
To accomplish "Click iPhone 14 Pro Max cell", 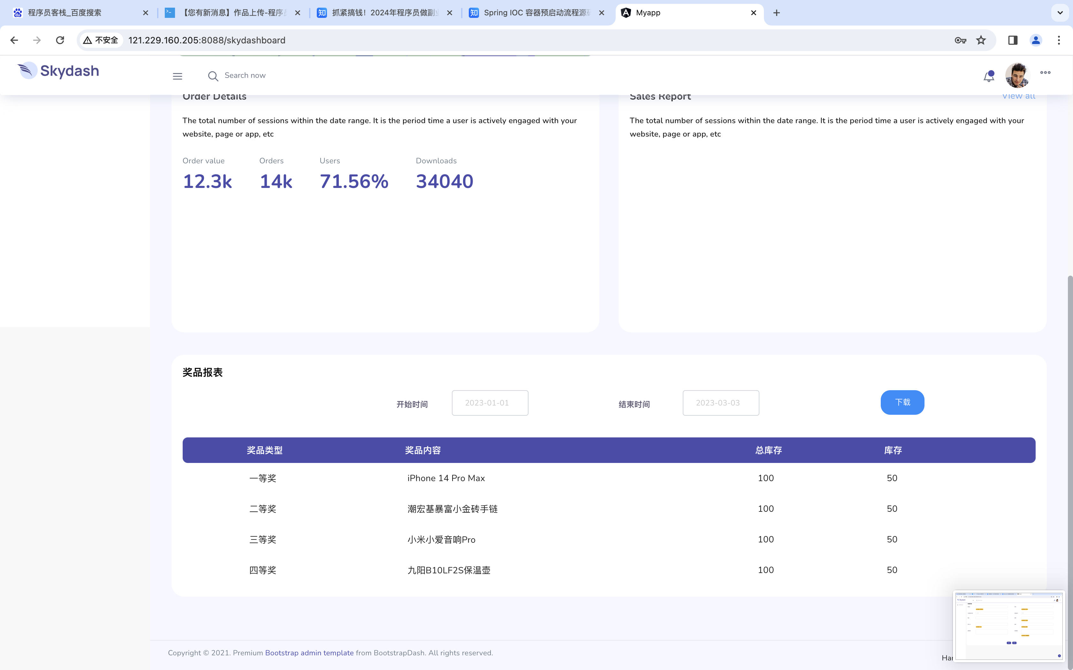I will [x=446, y=478].
